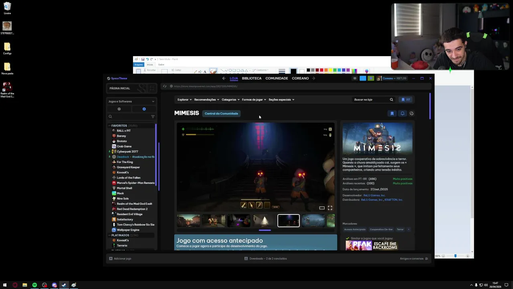Open Amigos e conversas

(414, 258)
